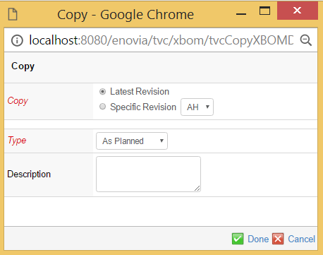
Task: Click the Latest Revision label text
Action: coord(140,92)
